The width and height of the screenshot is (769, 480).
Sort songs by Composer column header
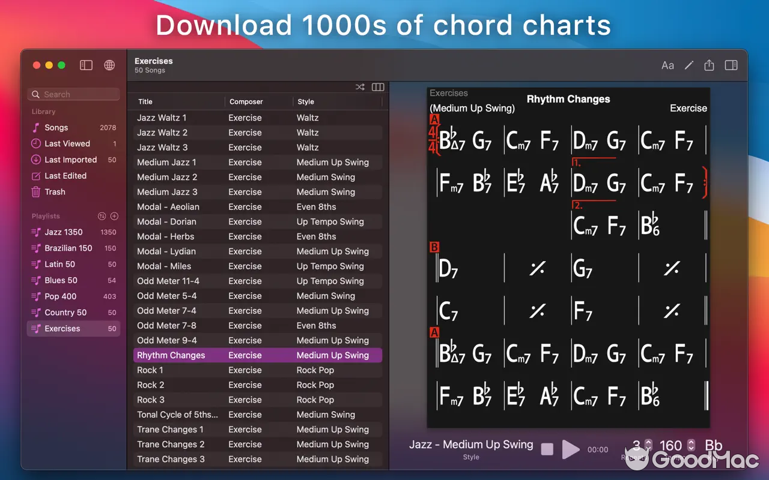pyautogui.click(x=246, y=102)
